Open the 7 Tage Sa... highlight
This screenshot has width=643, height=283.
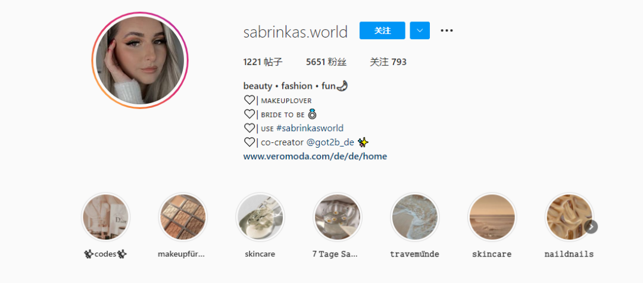tap(337, 217)
